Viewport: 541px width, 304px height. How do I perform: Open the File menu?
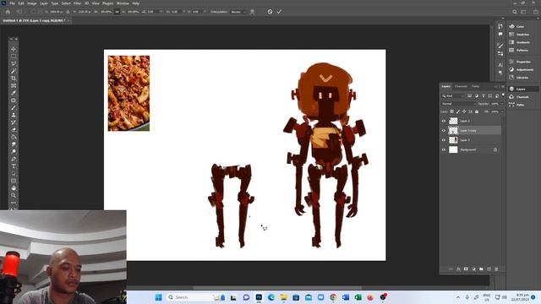[12, 3]
